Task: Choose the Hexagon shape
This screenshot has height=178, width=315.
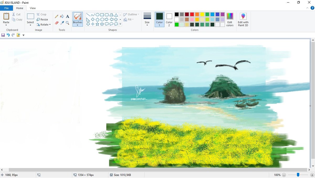Action: click(x=102, y=19)
